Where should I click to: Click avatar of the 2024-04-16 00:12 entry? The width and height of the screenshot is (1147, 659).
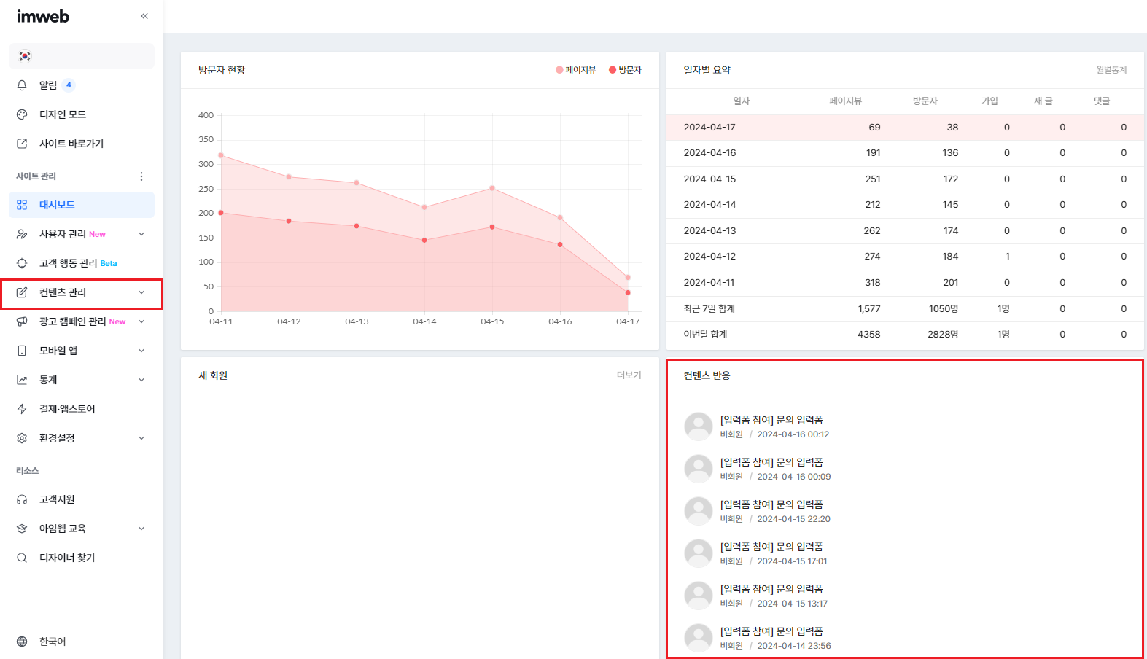(x=699, y=426)
